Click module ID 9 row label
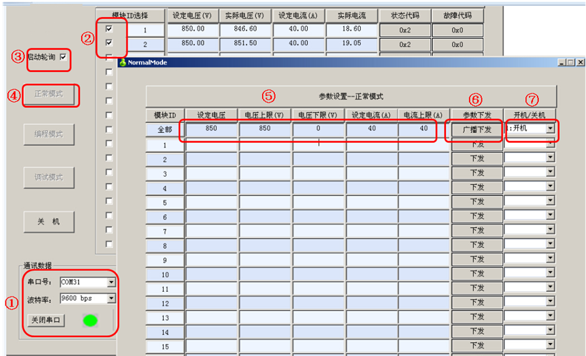This screenshot has height=356, width=586. [165, 260]
